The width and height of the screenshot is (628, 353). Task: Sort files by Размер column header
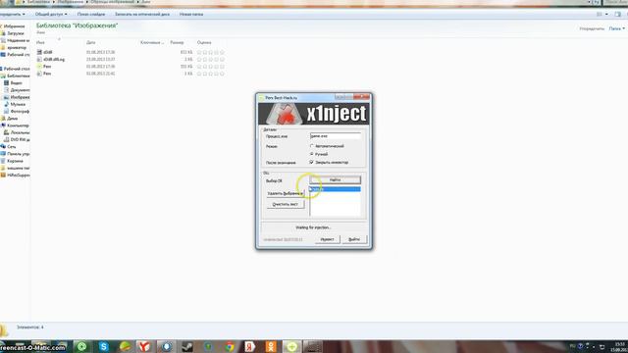pyautogui.click(x=177, y=42)
